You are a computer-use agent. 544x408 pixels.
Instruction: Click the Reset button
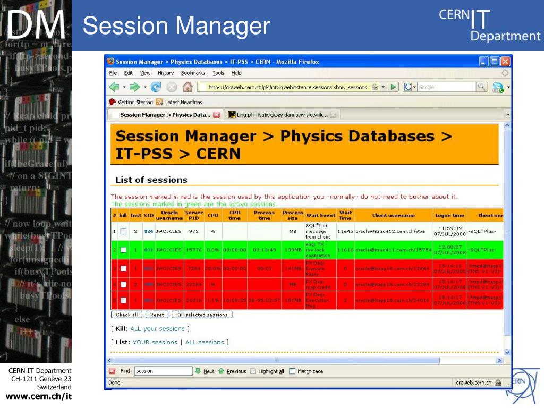[157, 314]
